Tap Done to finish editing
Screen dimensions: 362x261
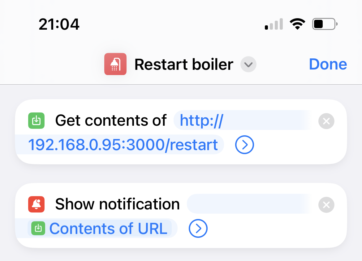[x=328, y=64]
